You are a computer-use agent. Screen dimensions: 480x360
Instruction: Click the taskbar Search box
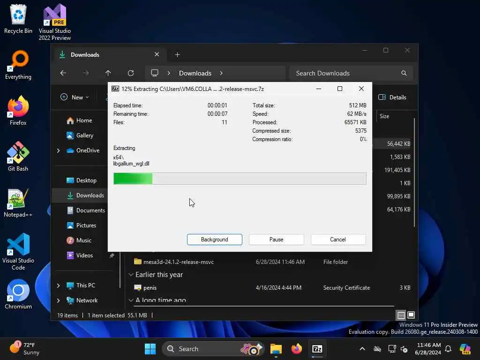click(213, 349)
